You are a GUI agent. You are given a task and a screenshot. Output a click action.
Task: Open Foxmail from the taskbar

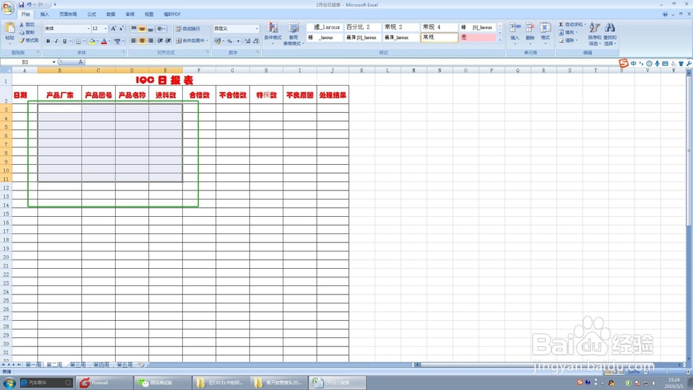[x=105, y=382]
